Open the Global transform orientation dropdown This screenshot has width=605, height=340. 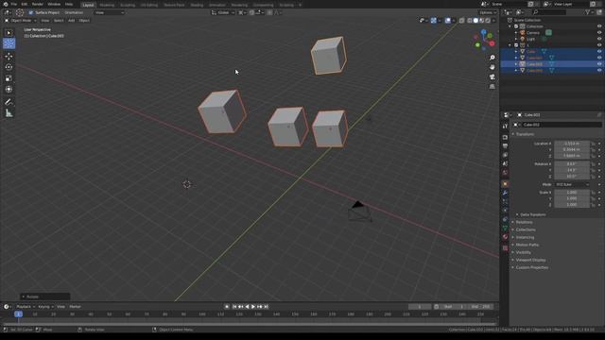pos(223,12)
